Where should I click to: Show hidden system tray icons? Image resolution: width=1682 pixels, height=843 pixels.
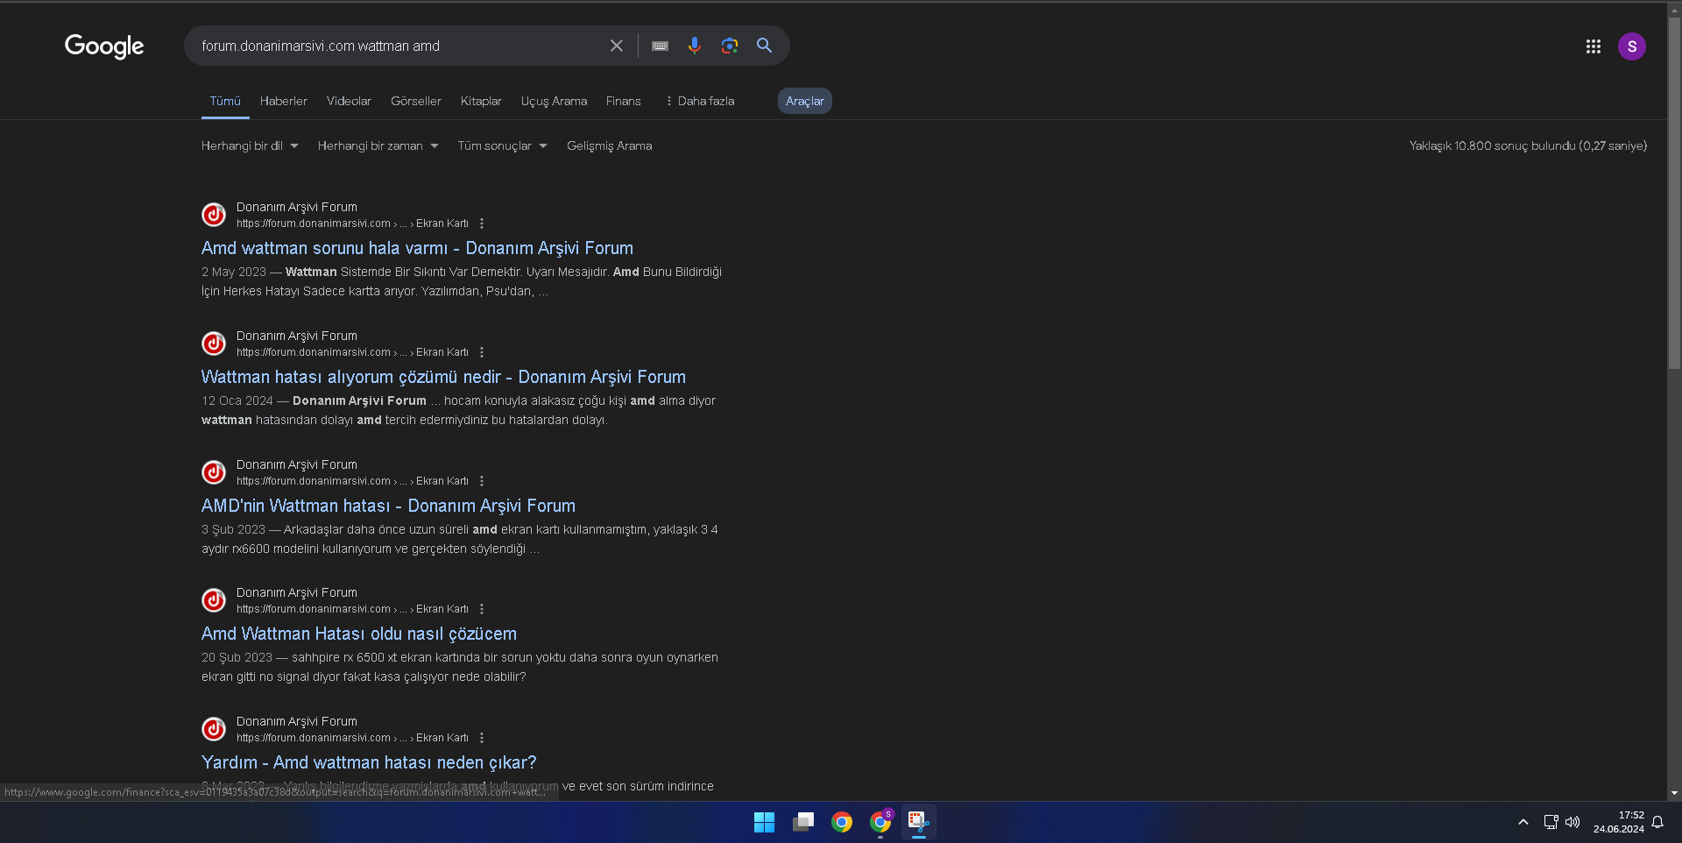point(1523,822)
